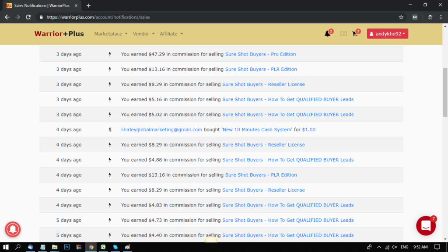Open Windows taskbar search

click(17, 247)
